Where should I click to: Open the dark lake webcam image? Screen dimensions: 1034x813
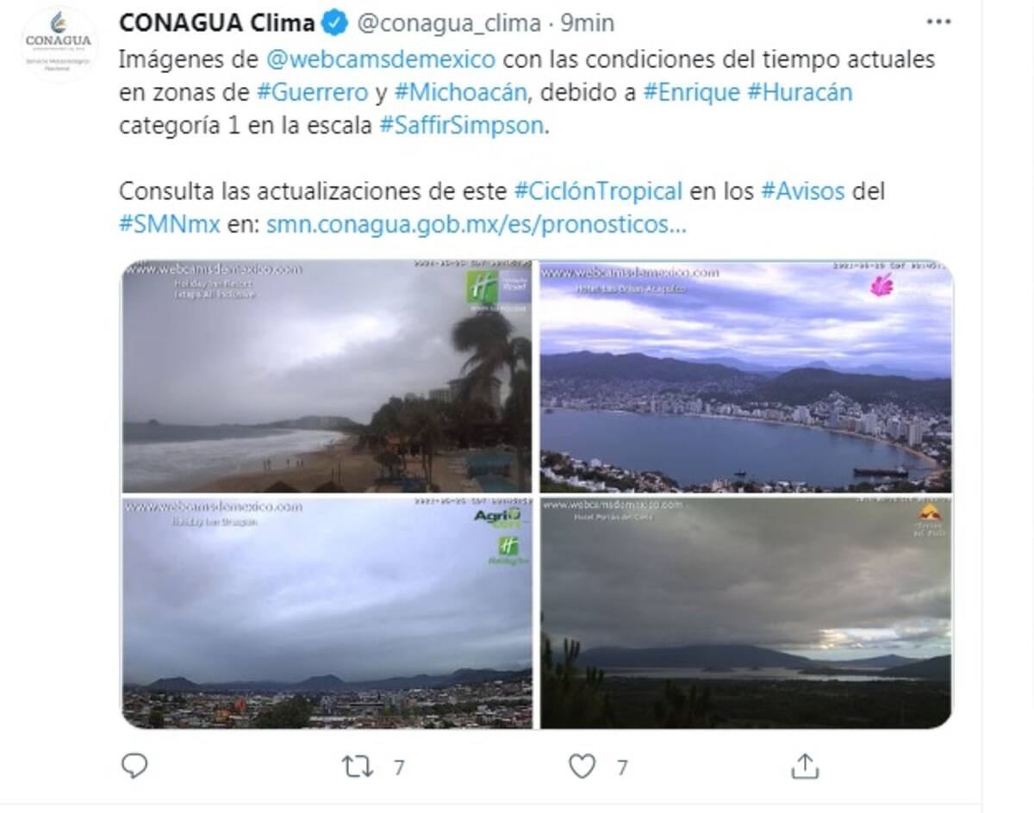click(746, 613)
